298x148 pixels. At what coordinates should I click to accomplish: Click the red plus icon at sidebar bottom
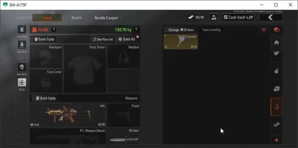point(277,140)
